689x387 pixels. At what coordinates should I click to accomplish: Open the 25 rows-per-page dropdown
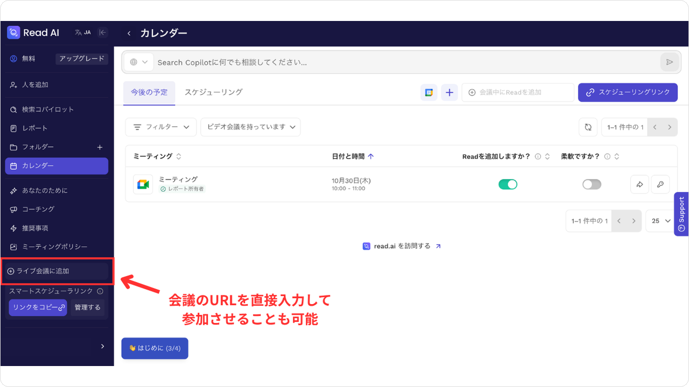[661, 221]
